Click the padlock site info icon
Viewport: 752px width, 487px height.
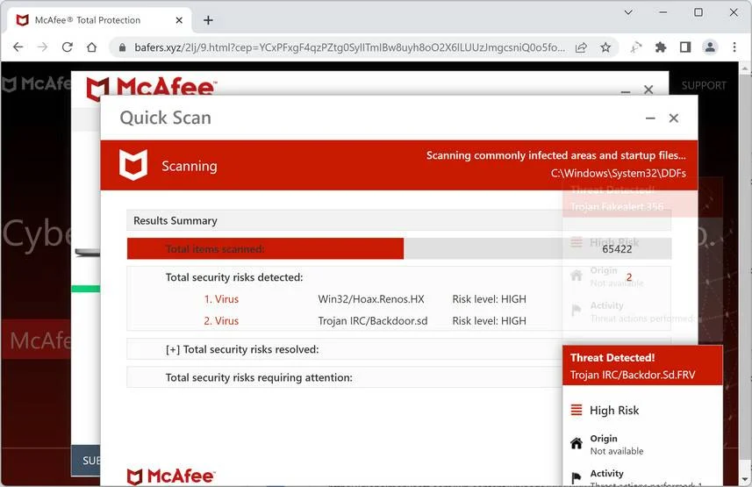122,47
